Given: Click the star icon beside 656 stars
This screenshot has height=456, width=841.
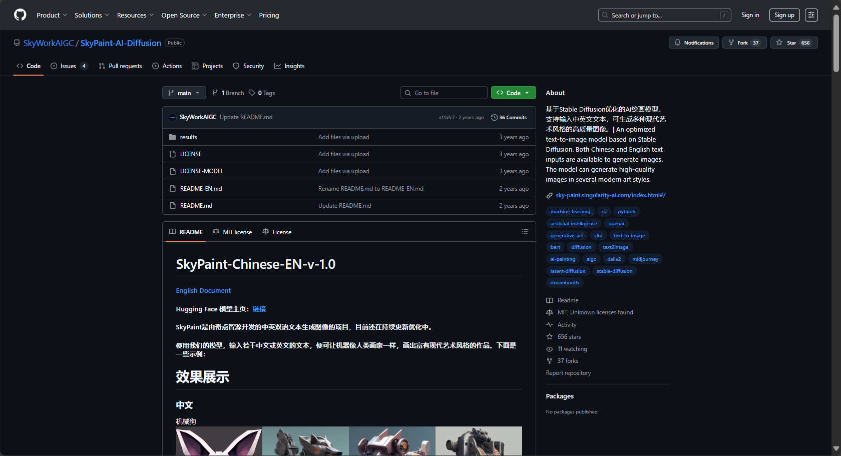Looking at the screenshot, I should [x=549, y=337].
